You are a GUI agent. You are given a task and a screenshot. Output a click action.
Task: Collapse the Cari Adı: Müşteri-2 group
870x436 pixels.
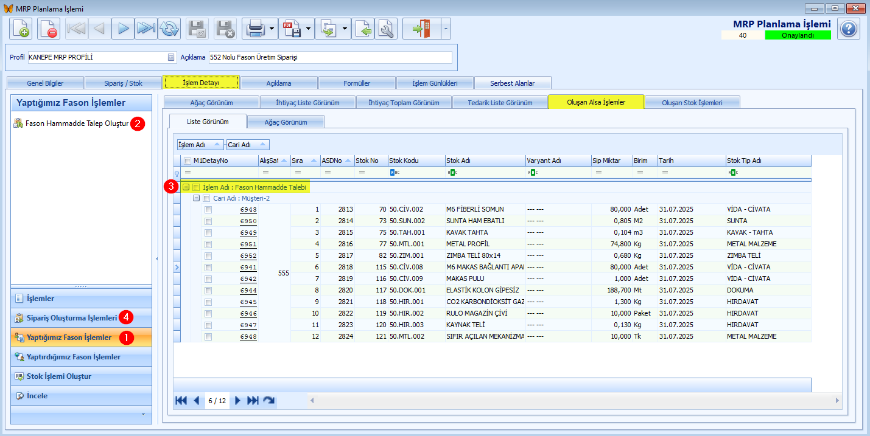point(197,198)
